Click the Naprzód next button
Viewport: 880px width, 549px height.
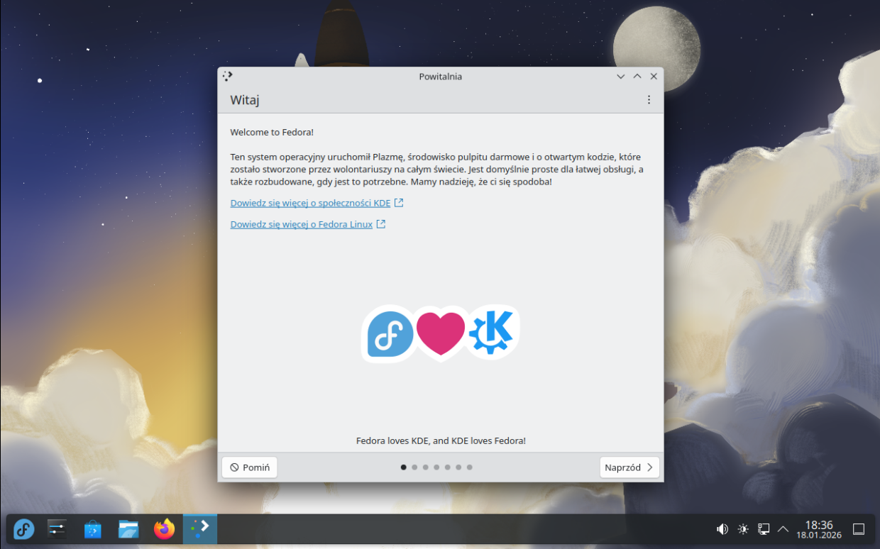click(x=629, y=467)
